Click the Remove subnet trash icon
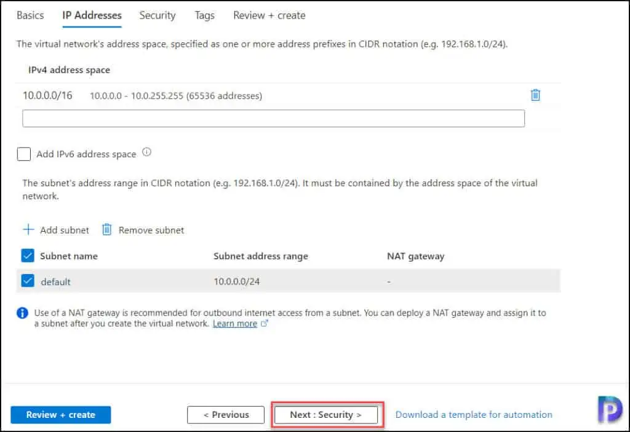This screenshot has width=630, height=432. (106, 229)
